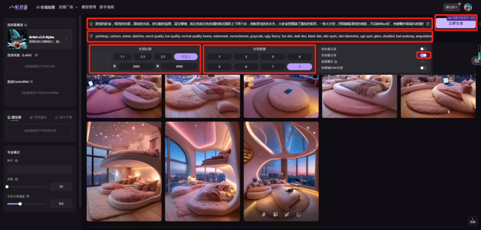This screenshot has height=230, width=481.
Task: Click the 文本引导强度 slider handle
Action: coord(20,204)
